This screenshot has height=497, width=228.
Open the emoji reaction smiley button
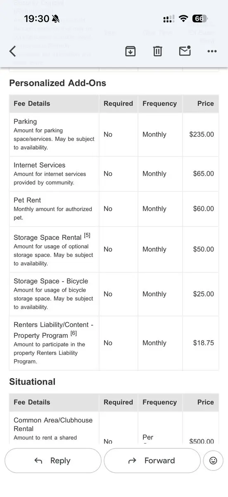point(213,461)
